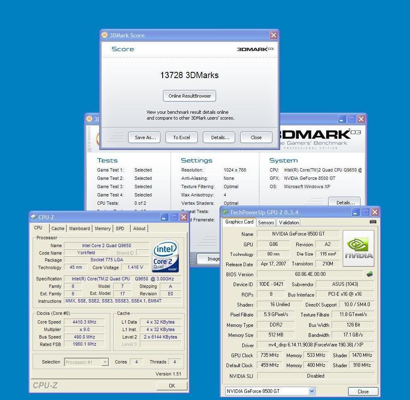Click the BIOS save chip icon in GPU-Z
Screen dimensions: 410x400
point(369,274)
